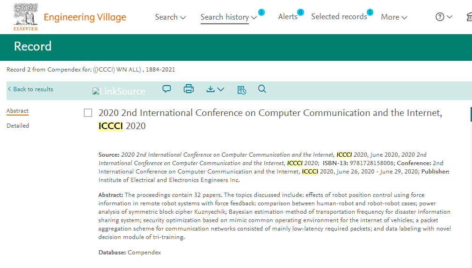Viewport: 472px width, 268px height.
Task: Click the download icon
Action: 211,89
